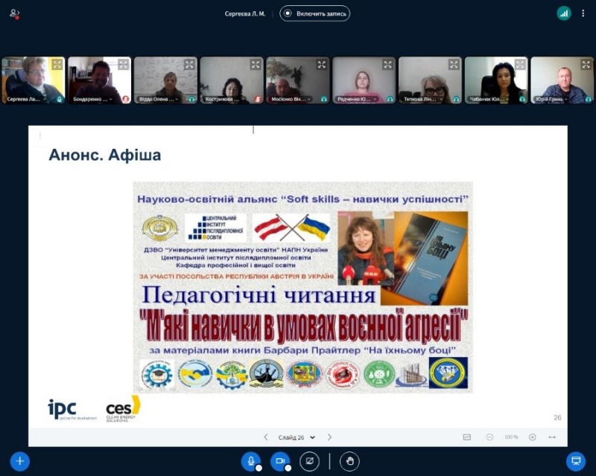This screenshot has width=596, height=476.
Task: Open the three-dot options menu
Action: click(x=583, y=13)
